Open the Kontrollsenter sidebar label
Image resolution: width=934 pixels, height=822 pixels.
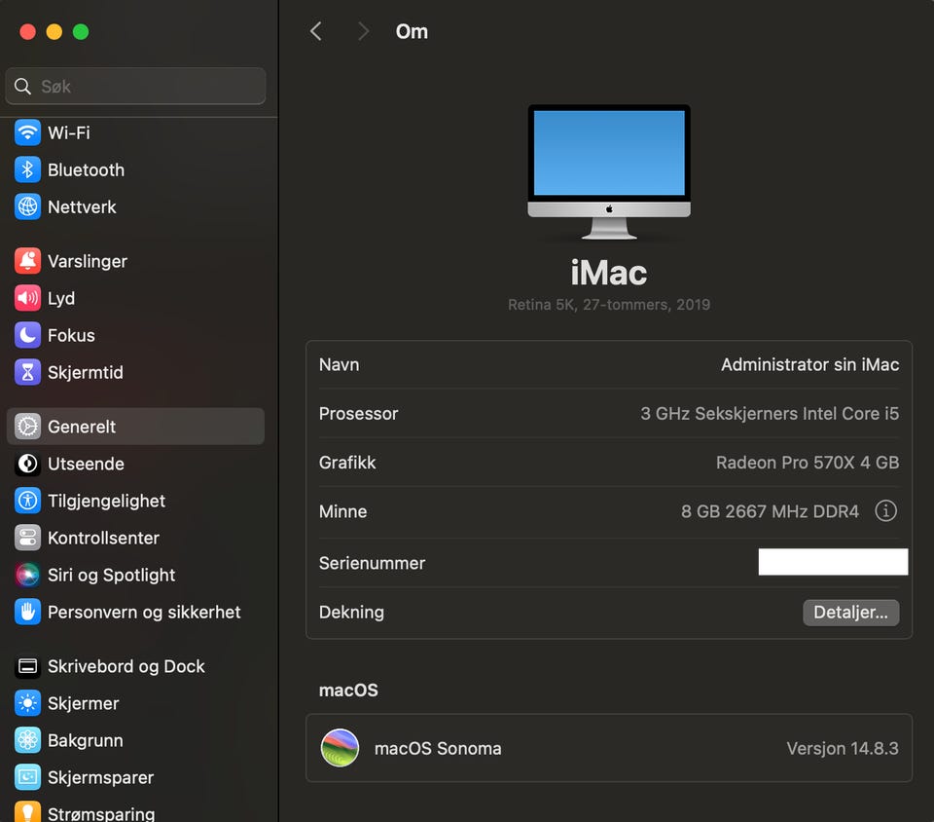coord(103,538)
